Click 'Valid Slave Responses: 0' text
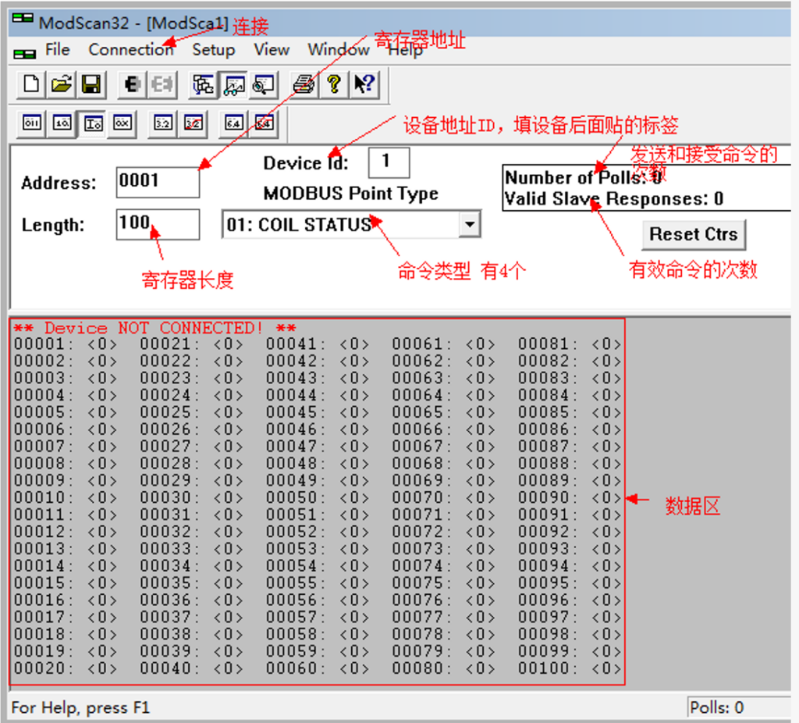This screenshot has height=723, width=799. tap(613, 199)
